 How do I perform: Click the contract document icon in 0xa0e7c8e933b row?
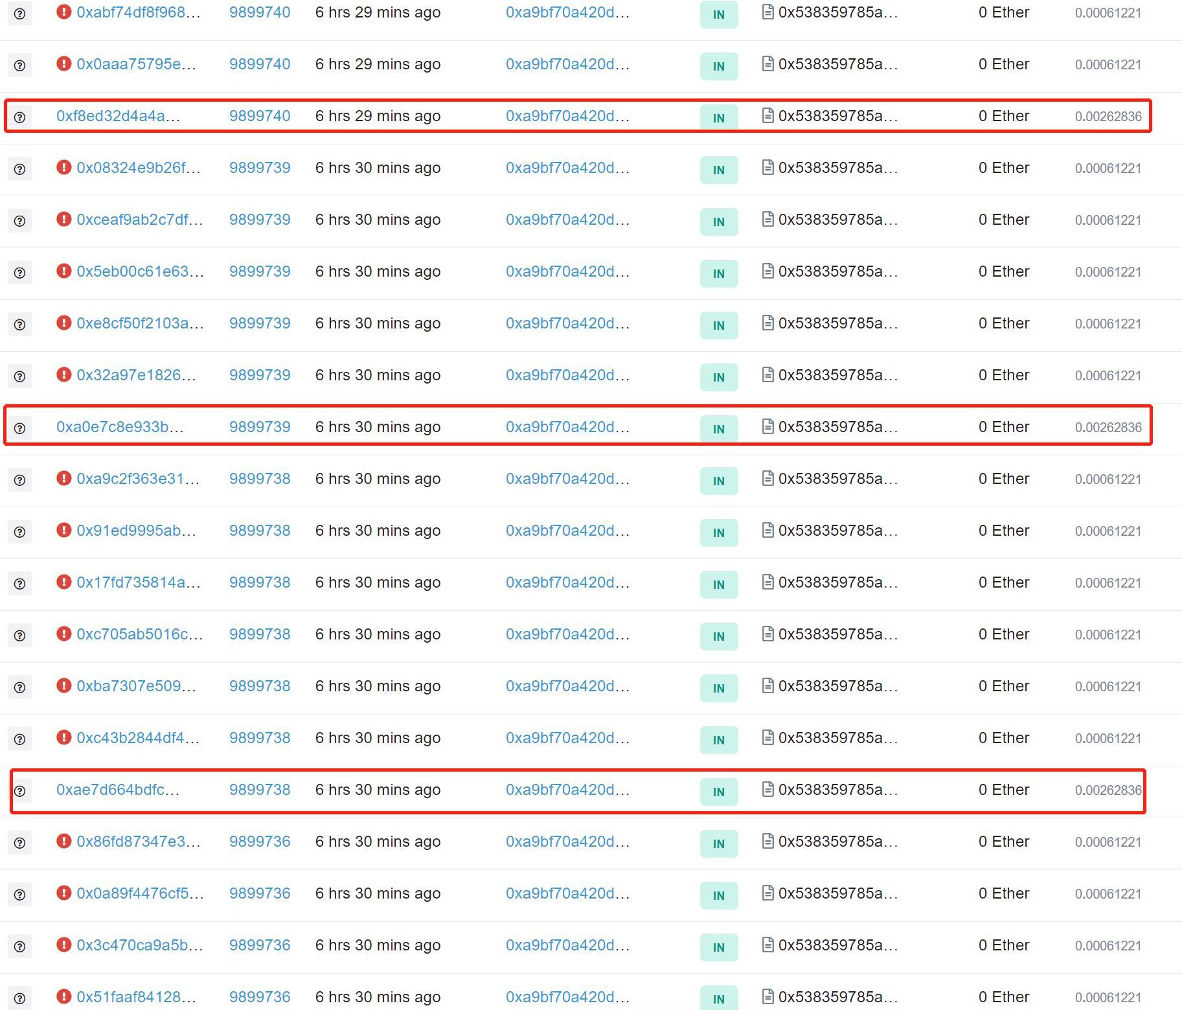(767, 426)
